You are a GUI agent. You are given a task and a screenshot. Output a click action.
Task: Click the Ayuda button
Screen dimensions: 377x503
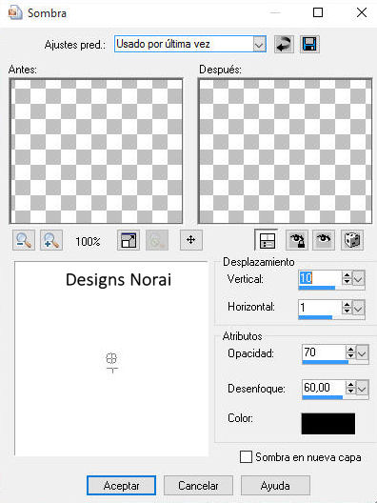pos(275,485)
